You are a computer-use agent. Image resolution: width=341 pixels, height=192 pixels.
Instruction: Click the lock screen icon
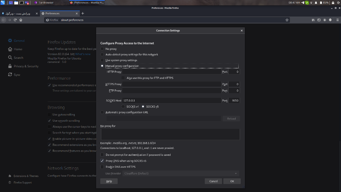(333, 3)
